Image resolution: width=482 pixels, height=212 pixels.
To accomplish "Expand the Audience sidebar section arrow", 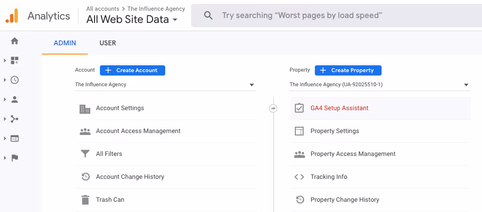I will (x=5, y=99).
